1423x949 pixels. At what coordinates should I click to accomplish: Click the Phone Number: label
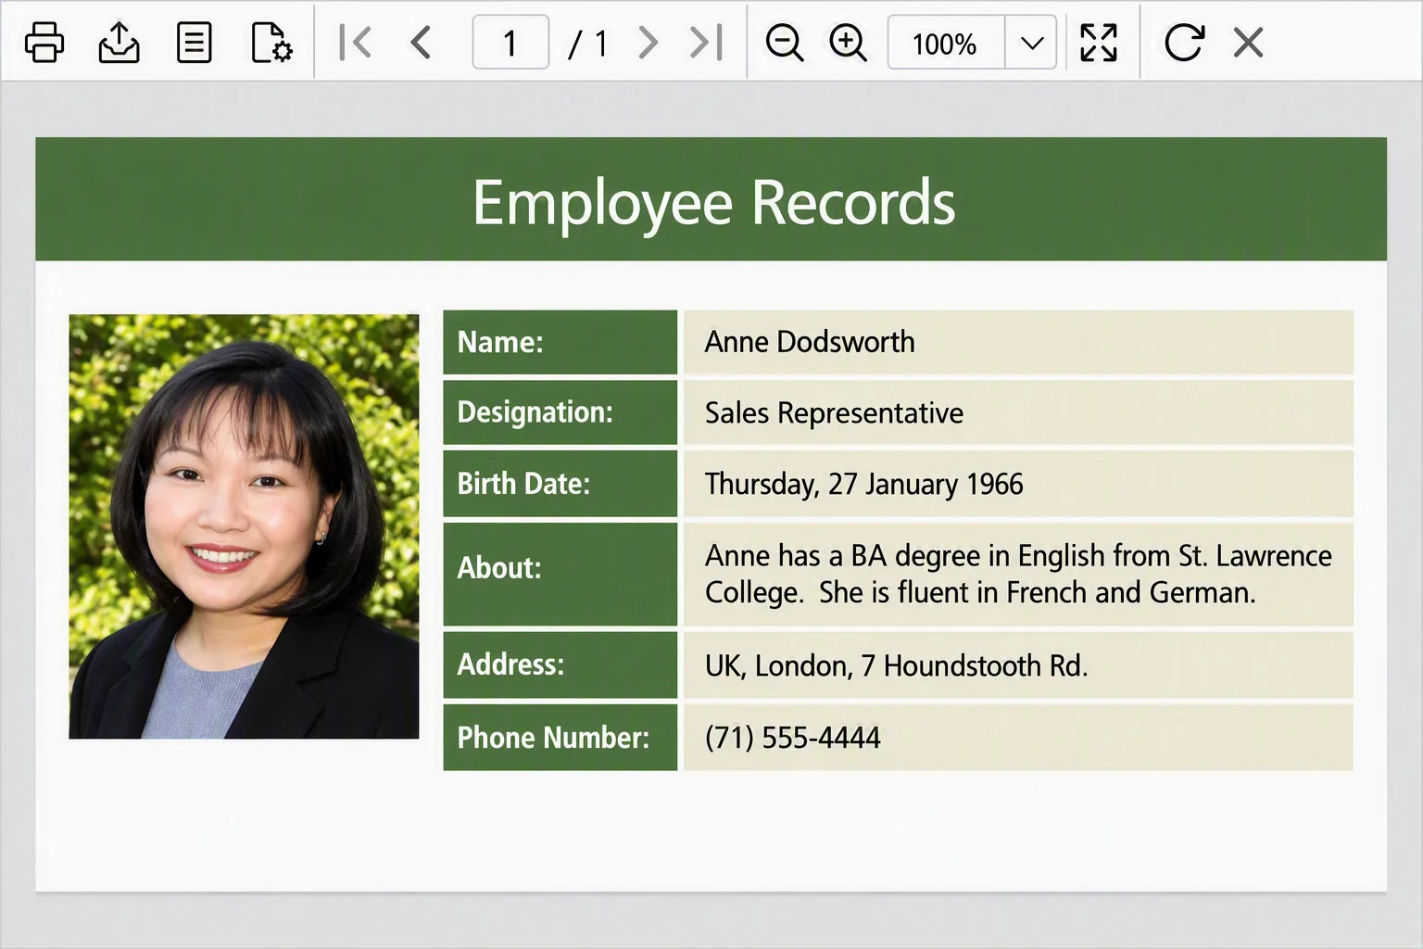(x=553, y=738)
